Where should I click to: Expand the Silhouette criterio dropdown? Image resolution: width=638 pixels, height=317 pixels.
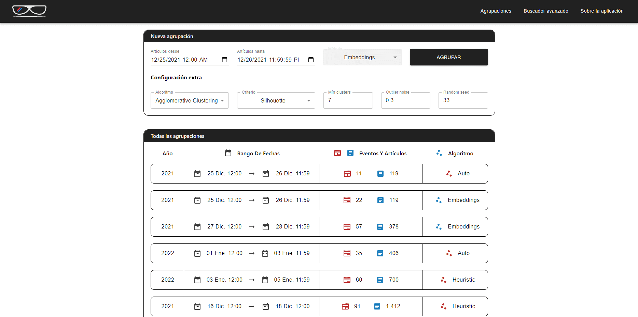tap(276, 101)
